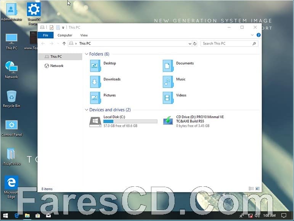Click the refresh button beside address bar
The image size is (294, 221).
pos(195,43)
